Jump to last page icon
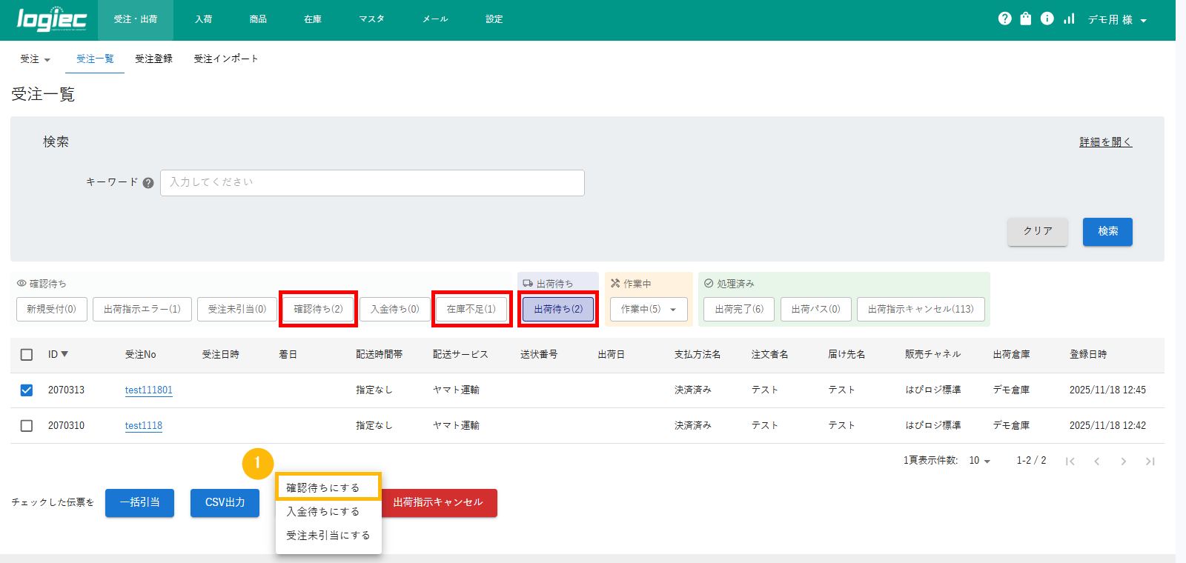 [1150, 462]
